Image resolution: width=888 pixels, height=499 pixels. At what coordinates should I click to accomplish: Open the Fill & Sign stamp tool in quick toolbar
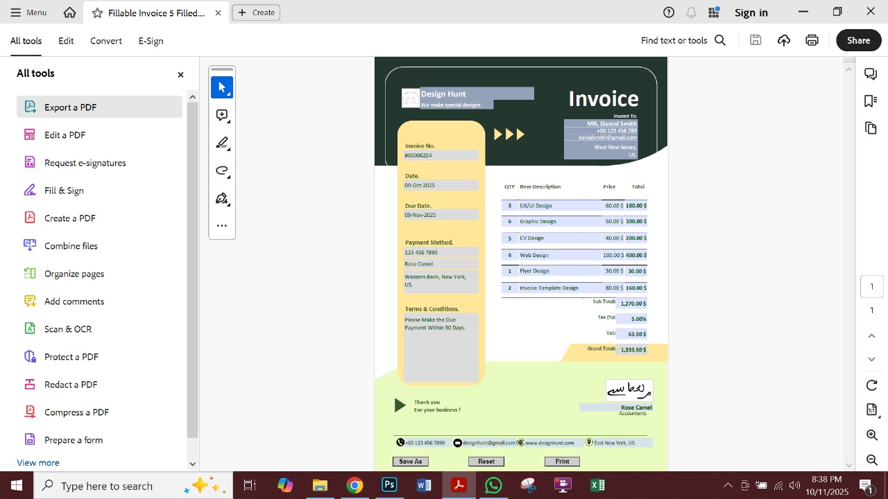(x=222, y=199)
